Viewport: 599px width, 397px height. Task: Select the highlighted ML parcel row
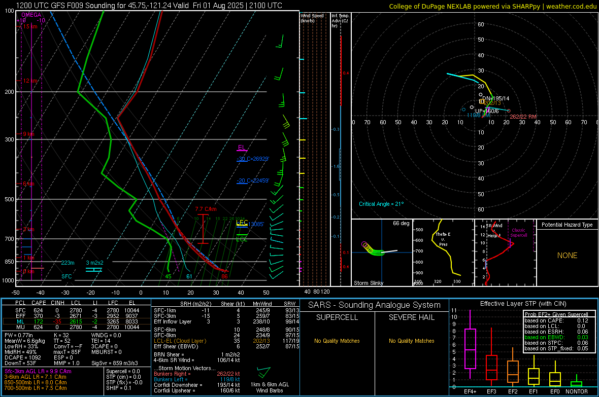coord(77,321)
